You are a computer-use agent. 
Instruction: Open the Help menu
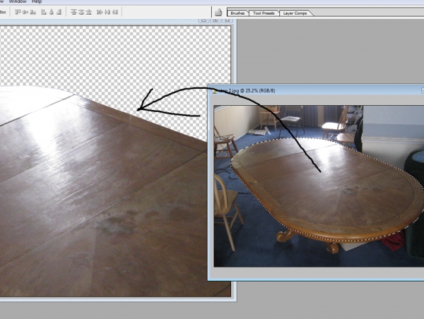click(37, 1)
